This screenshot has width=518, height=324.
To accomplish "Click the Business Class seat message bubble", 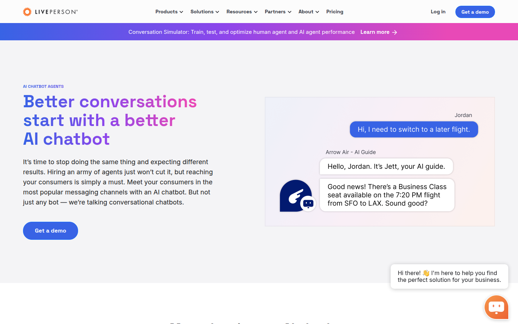I will click(387, 195).
